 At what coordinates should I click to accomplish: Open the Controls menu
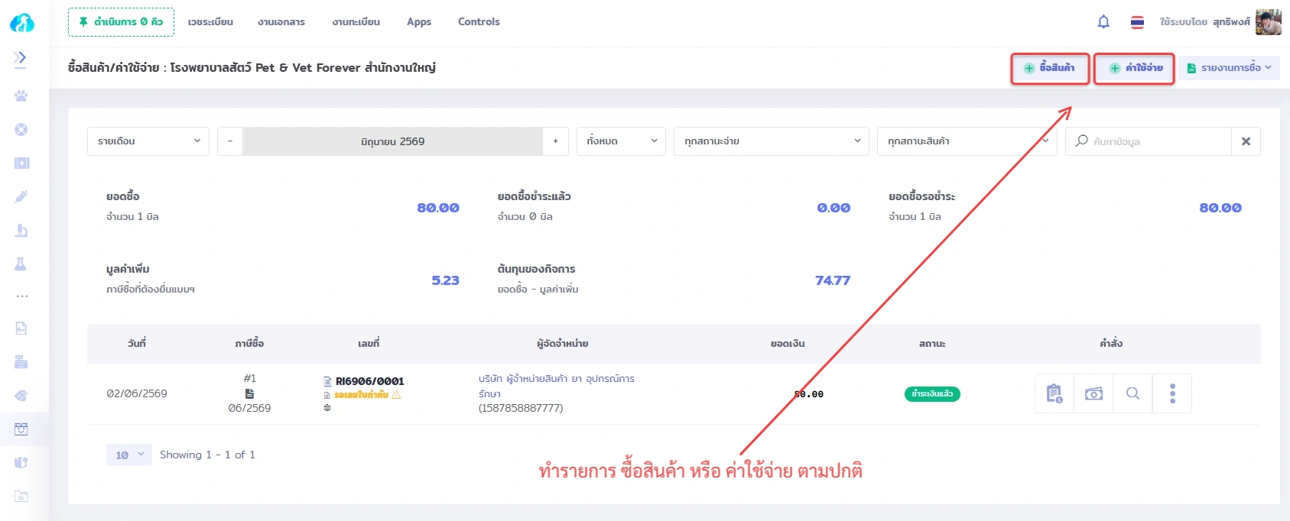pyautogui.click(x=479, y=22)
